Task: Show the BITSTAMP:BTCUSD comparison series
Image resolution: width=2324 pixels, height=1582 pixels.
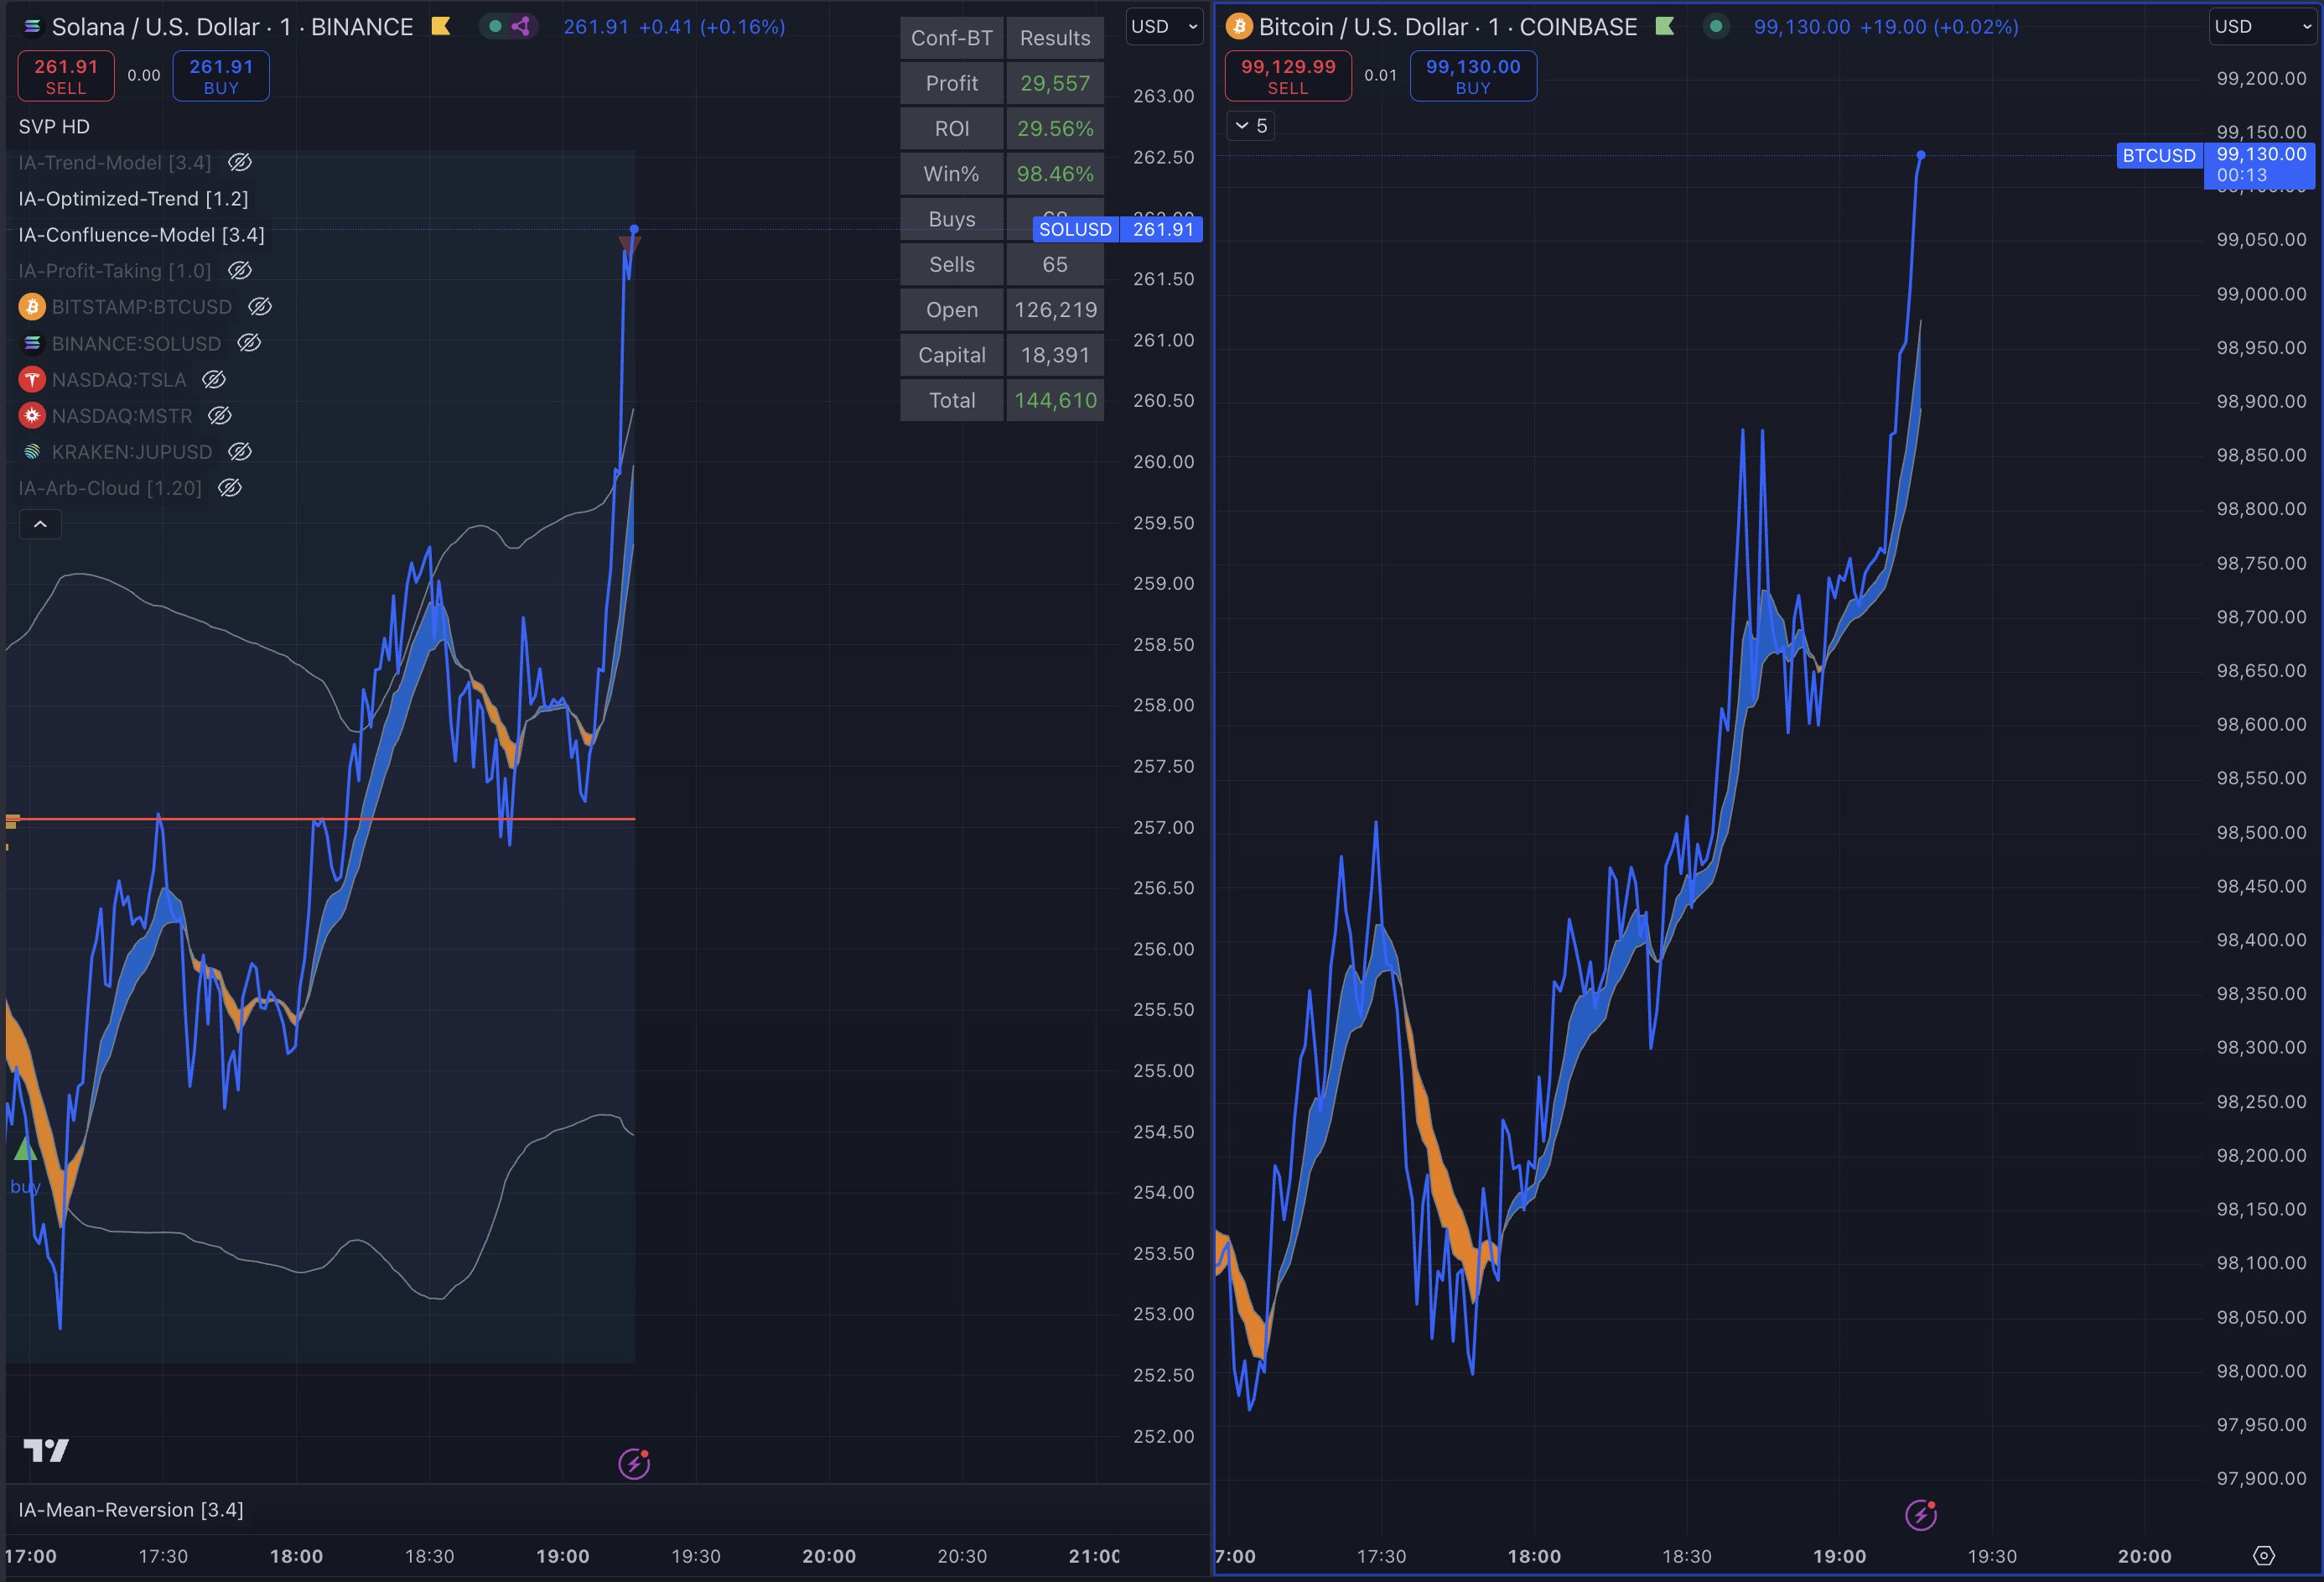Action: click(260, 306)
